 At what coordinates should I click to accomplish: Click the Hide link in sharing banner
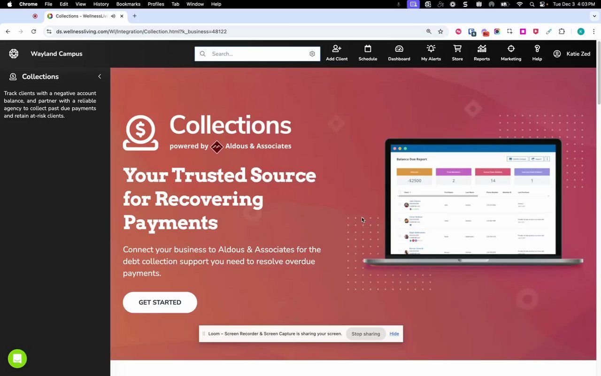(394, 334)
